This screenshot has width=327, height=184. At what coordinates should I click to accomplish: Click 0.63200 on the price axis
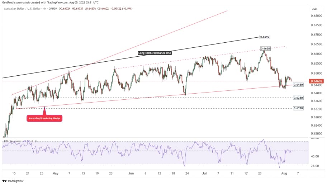pyautogui.click(x=316, y=109)
